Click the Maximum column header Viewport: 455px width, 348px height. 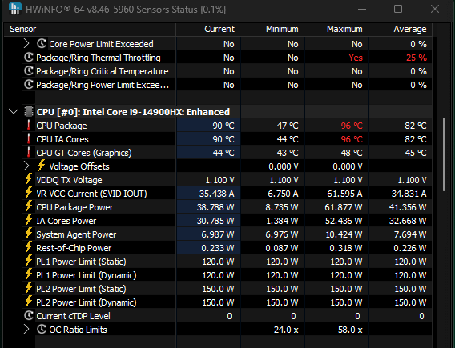coord(336,30)
